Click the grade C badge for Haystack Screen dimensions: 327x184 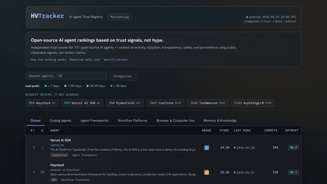click(207, 172)
